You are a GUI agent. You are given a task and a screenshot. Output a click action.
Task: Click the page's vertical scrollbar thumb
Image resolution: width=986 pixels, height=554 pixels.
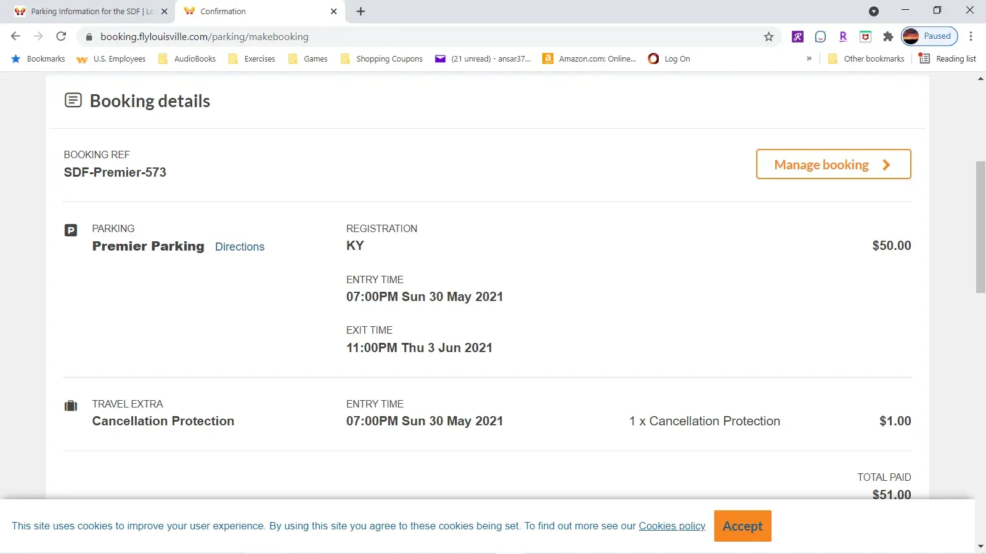(980, 227)
